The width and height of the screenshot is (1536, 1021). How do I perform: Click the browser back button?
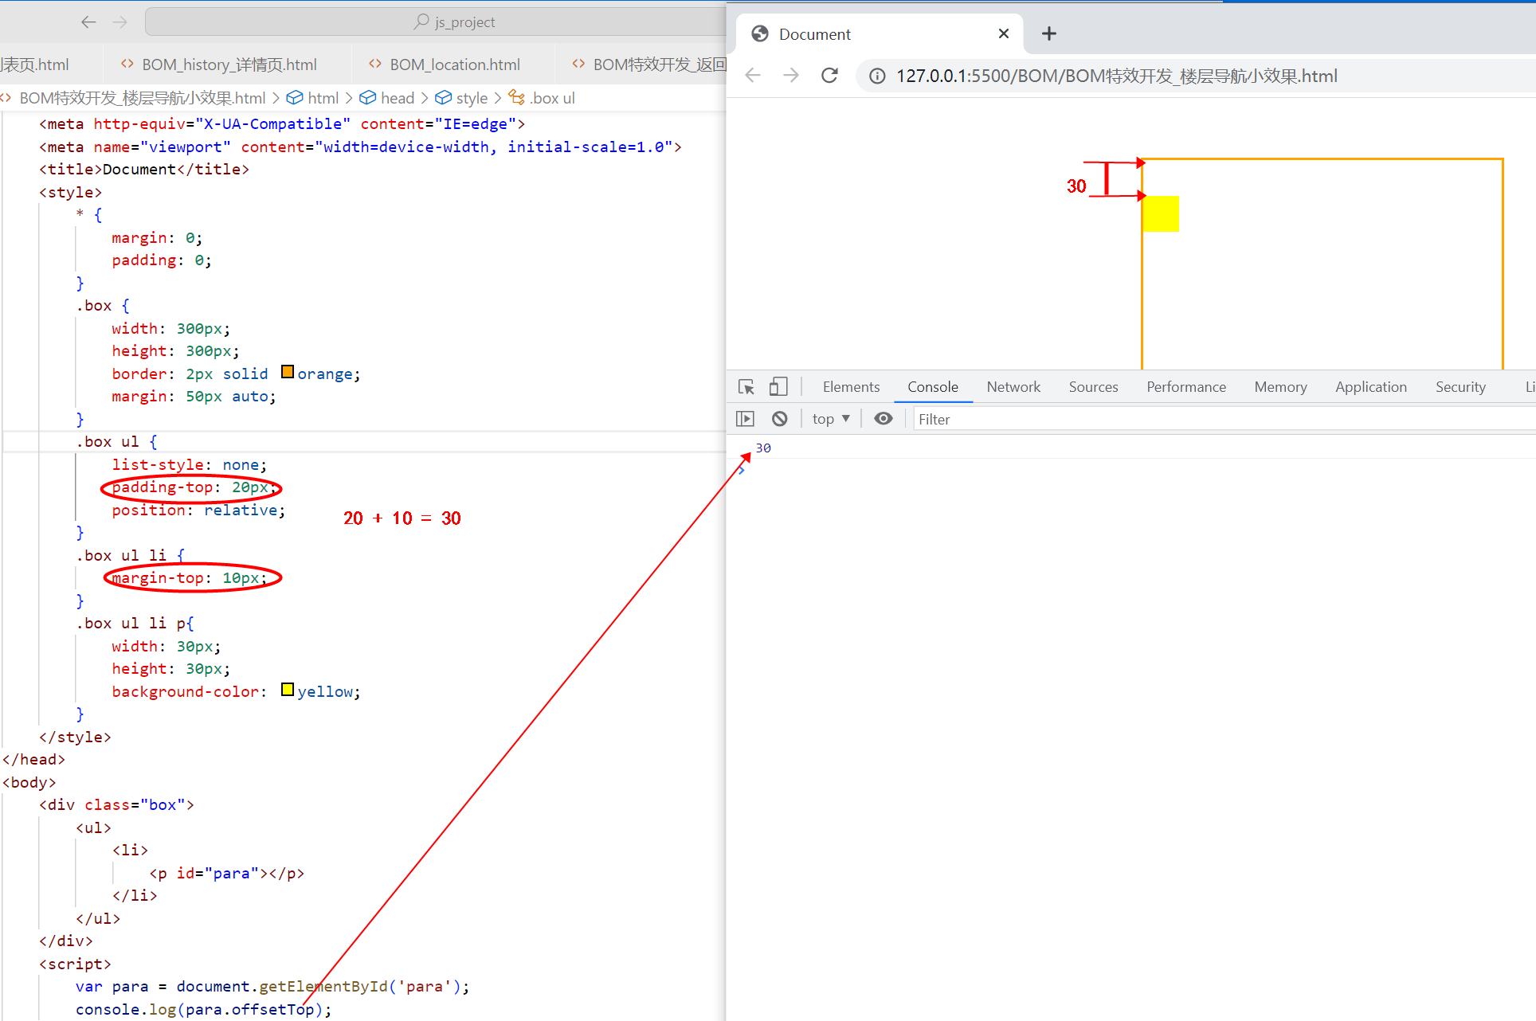[753, 76]
